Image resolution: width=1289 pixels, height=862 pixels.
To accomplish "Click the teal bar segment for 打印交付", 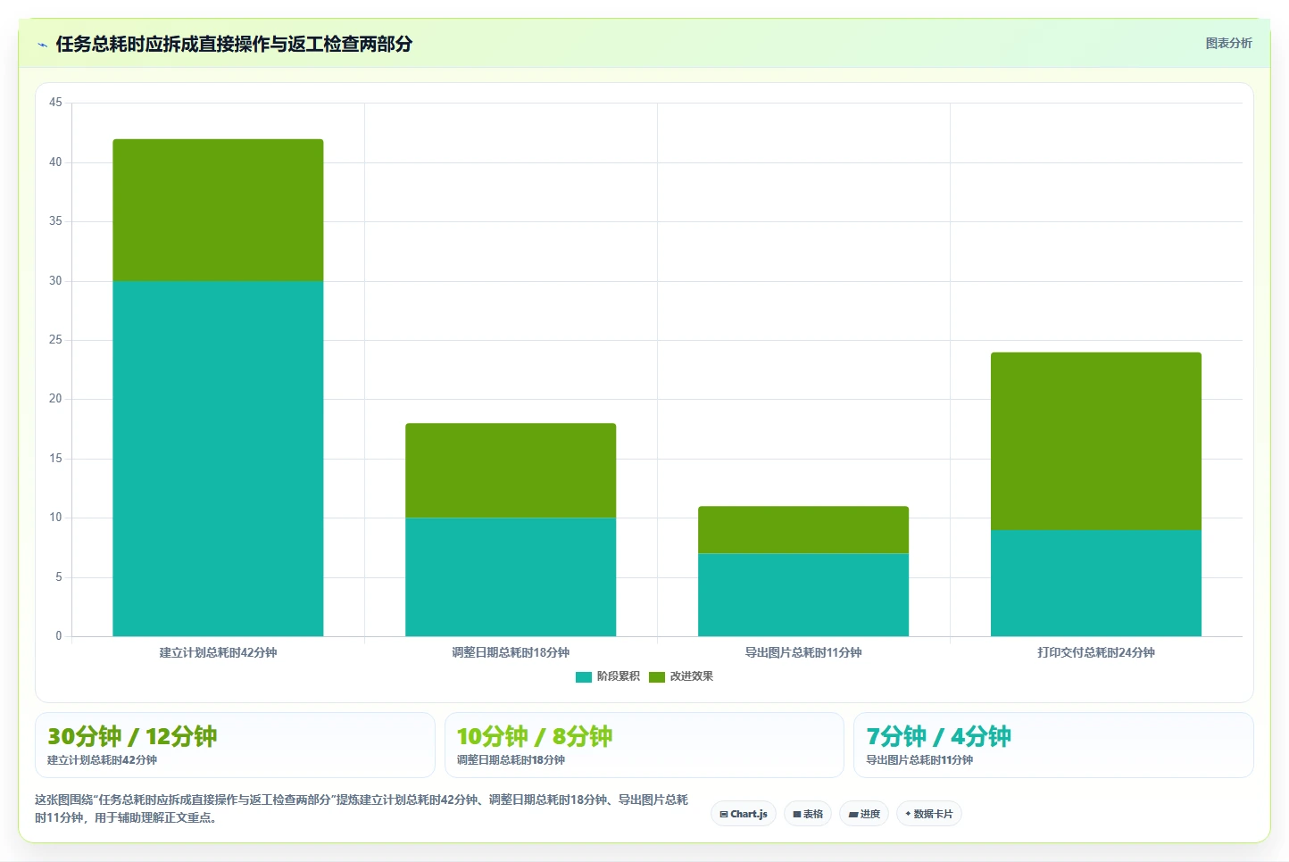I will [1096, 583].
